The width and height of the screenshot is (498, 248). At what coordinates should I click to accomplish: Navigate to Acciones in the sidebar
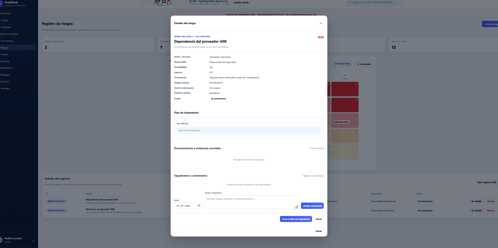tap(5, 82)
